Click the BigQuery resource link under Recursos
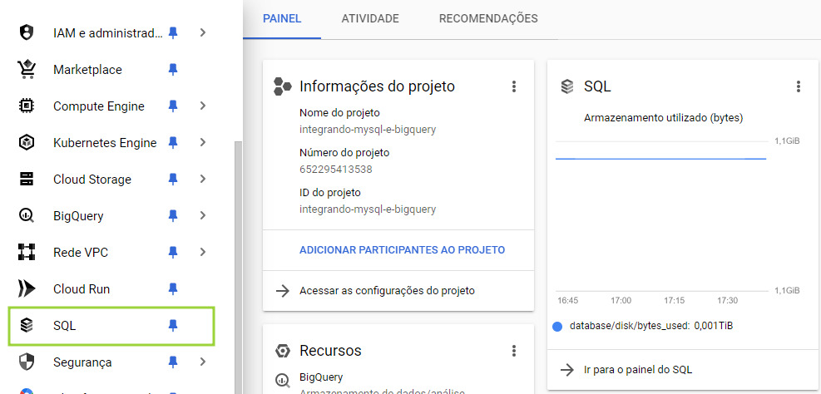 (x=321, y=377)
